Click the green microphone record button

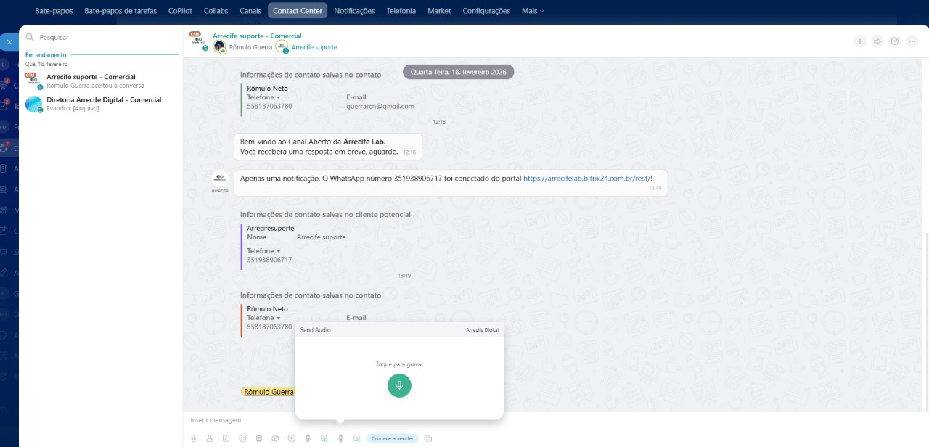[x=399, y=385]
